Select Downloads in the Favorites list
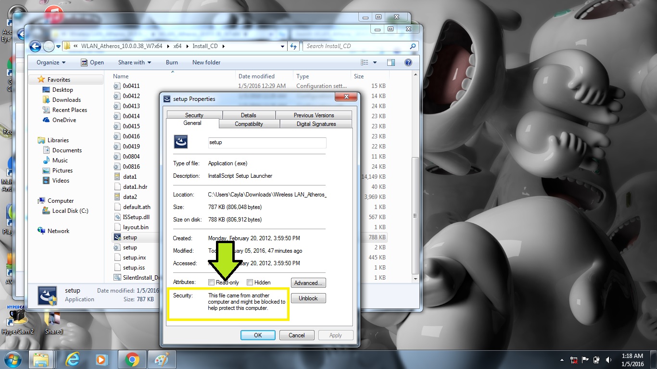The width and height of the screenshot is (657, 369). [x=66, y=100]
